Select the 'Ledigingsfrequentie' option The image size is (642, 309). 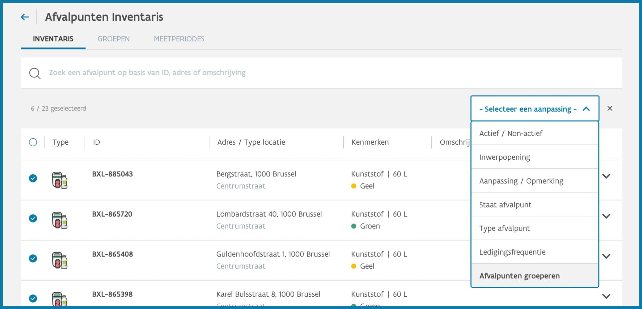[535, 252]
